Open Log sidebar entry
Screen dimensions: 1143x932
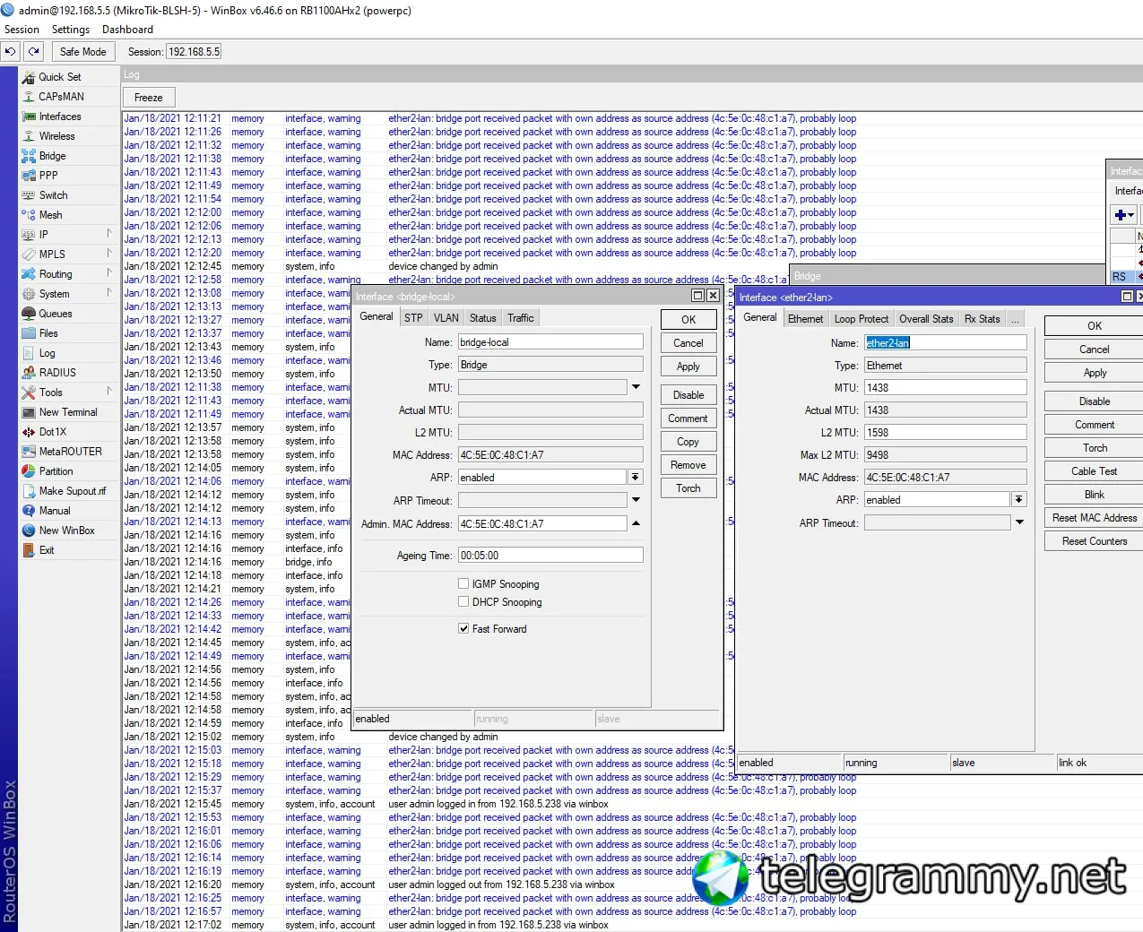click(x=47, y=353)
